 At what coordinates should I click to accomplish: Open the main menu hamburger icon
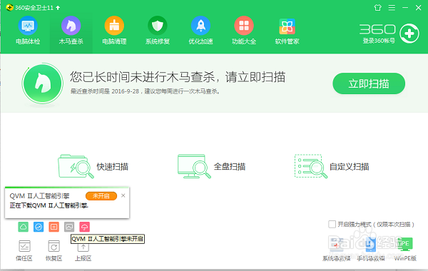(x=392, y=8)
